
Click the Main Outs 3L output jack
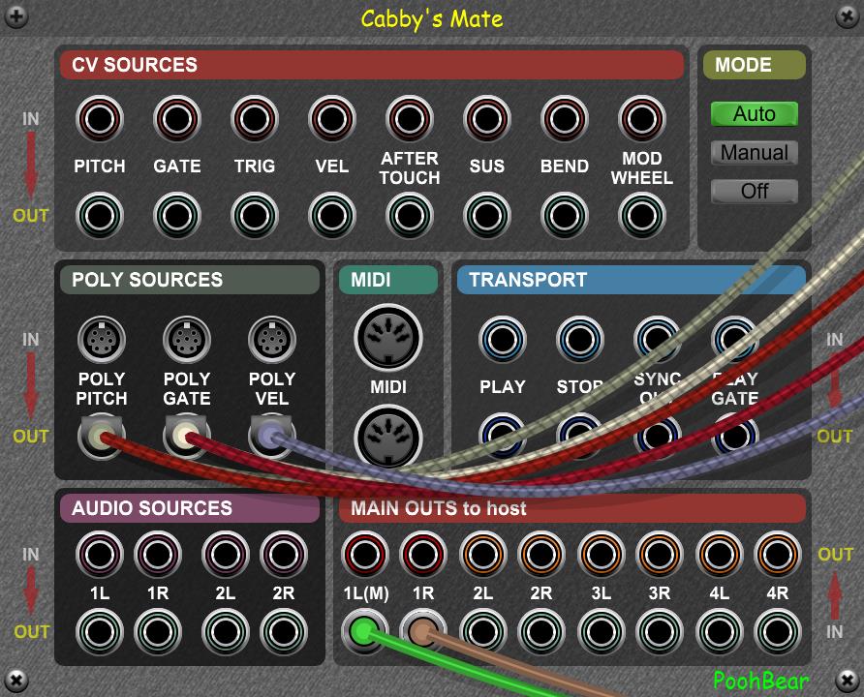click(602, 555)
